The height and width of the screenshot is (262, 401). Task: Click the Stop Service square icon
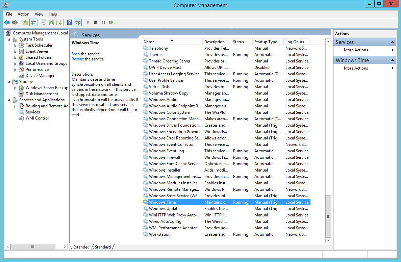tap(96, 23)
